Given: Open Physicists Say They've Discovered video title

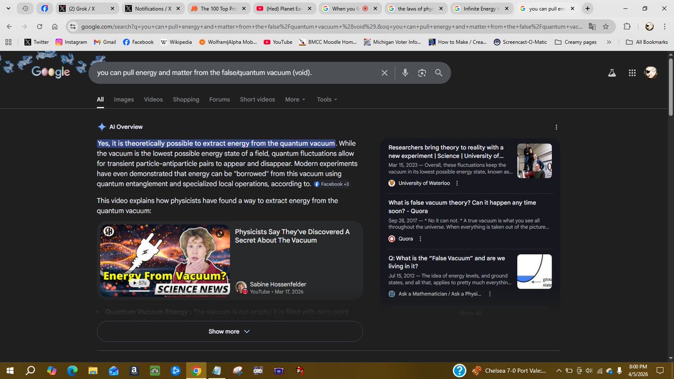Looking at the screenshot, I should pos(292,236).
